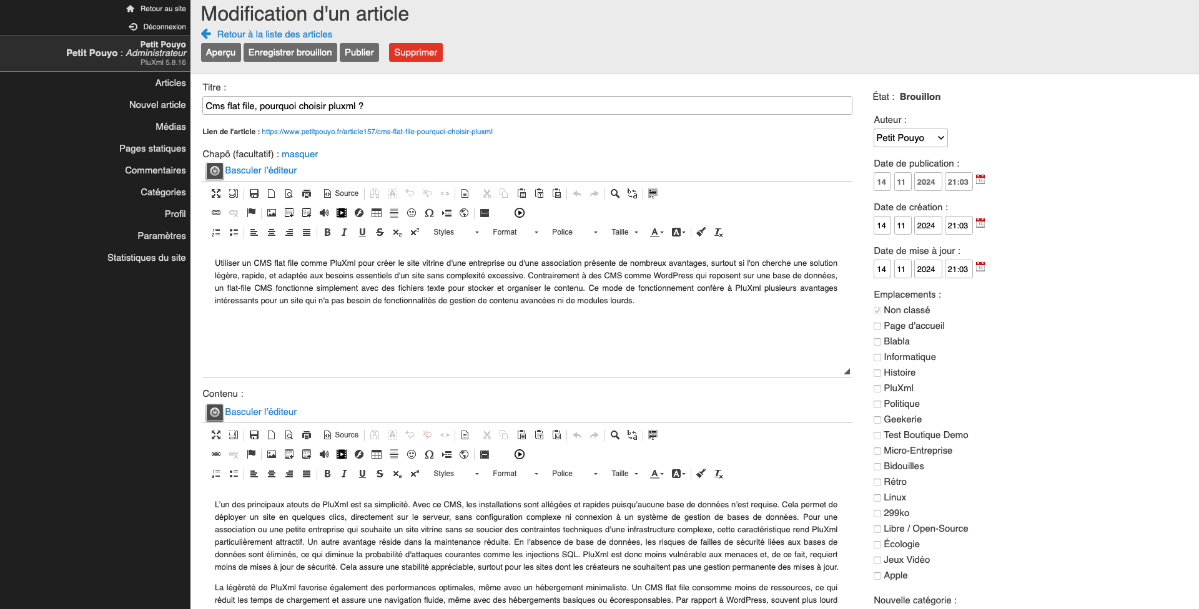
Task: Check the PluXml category checkbox
Action: click(877, 389)
